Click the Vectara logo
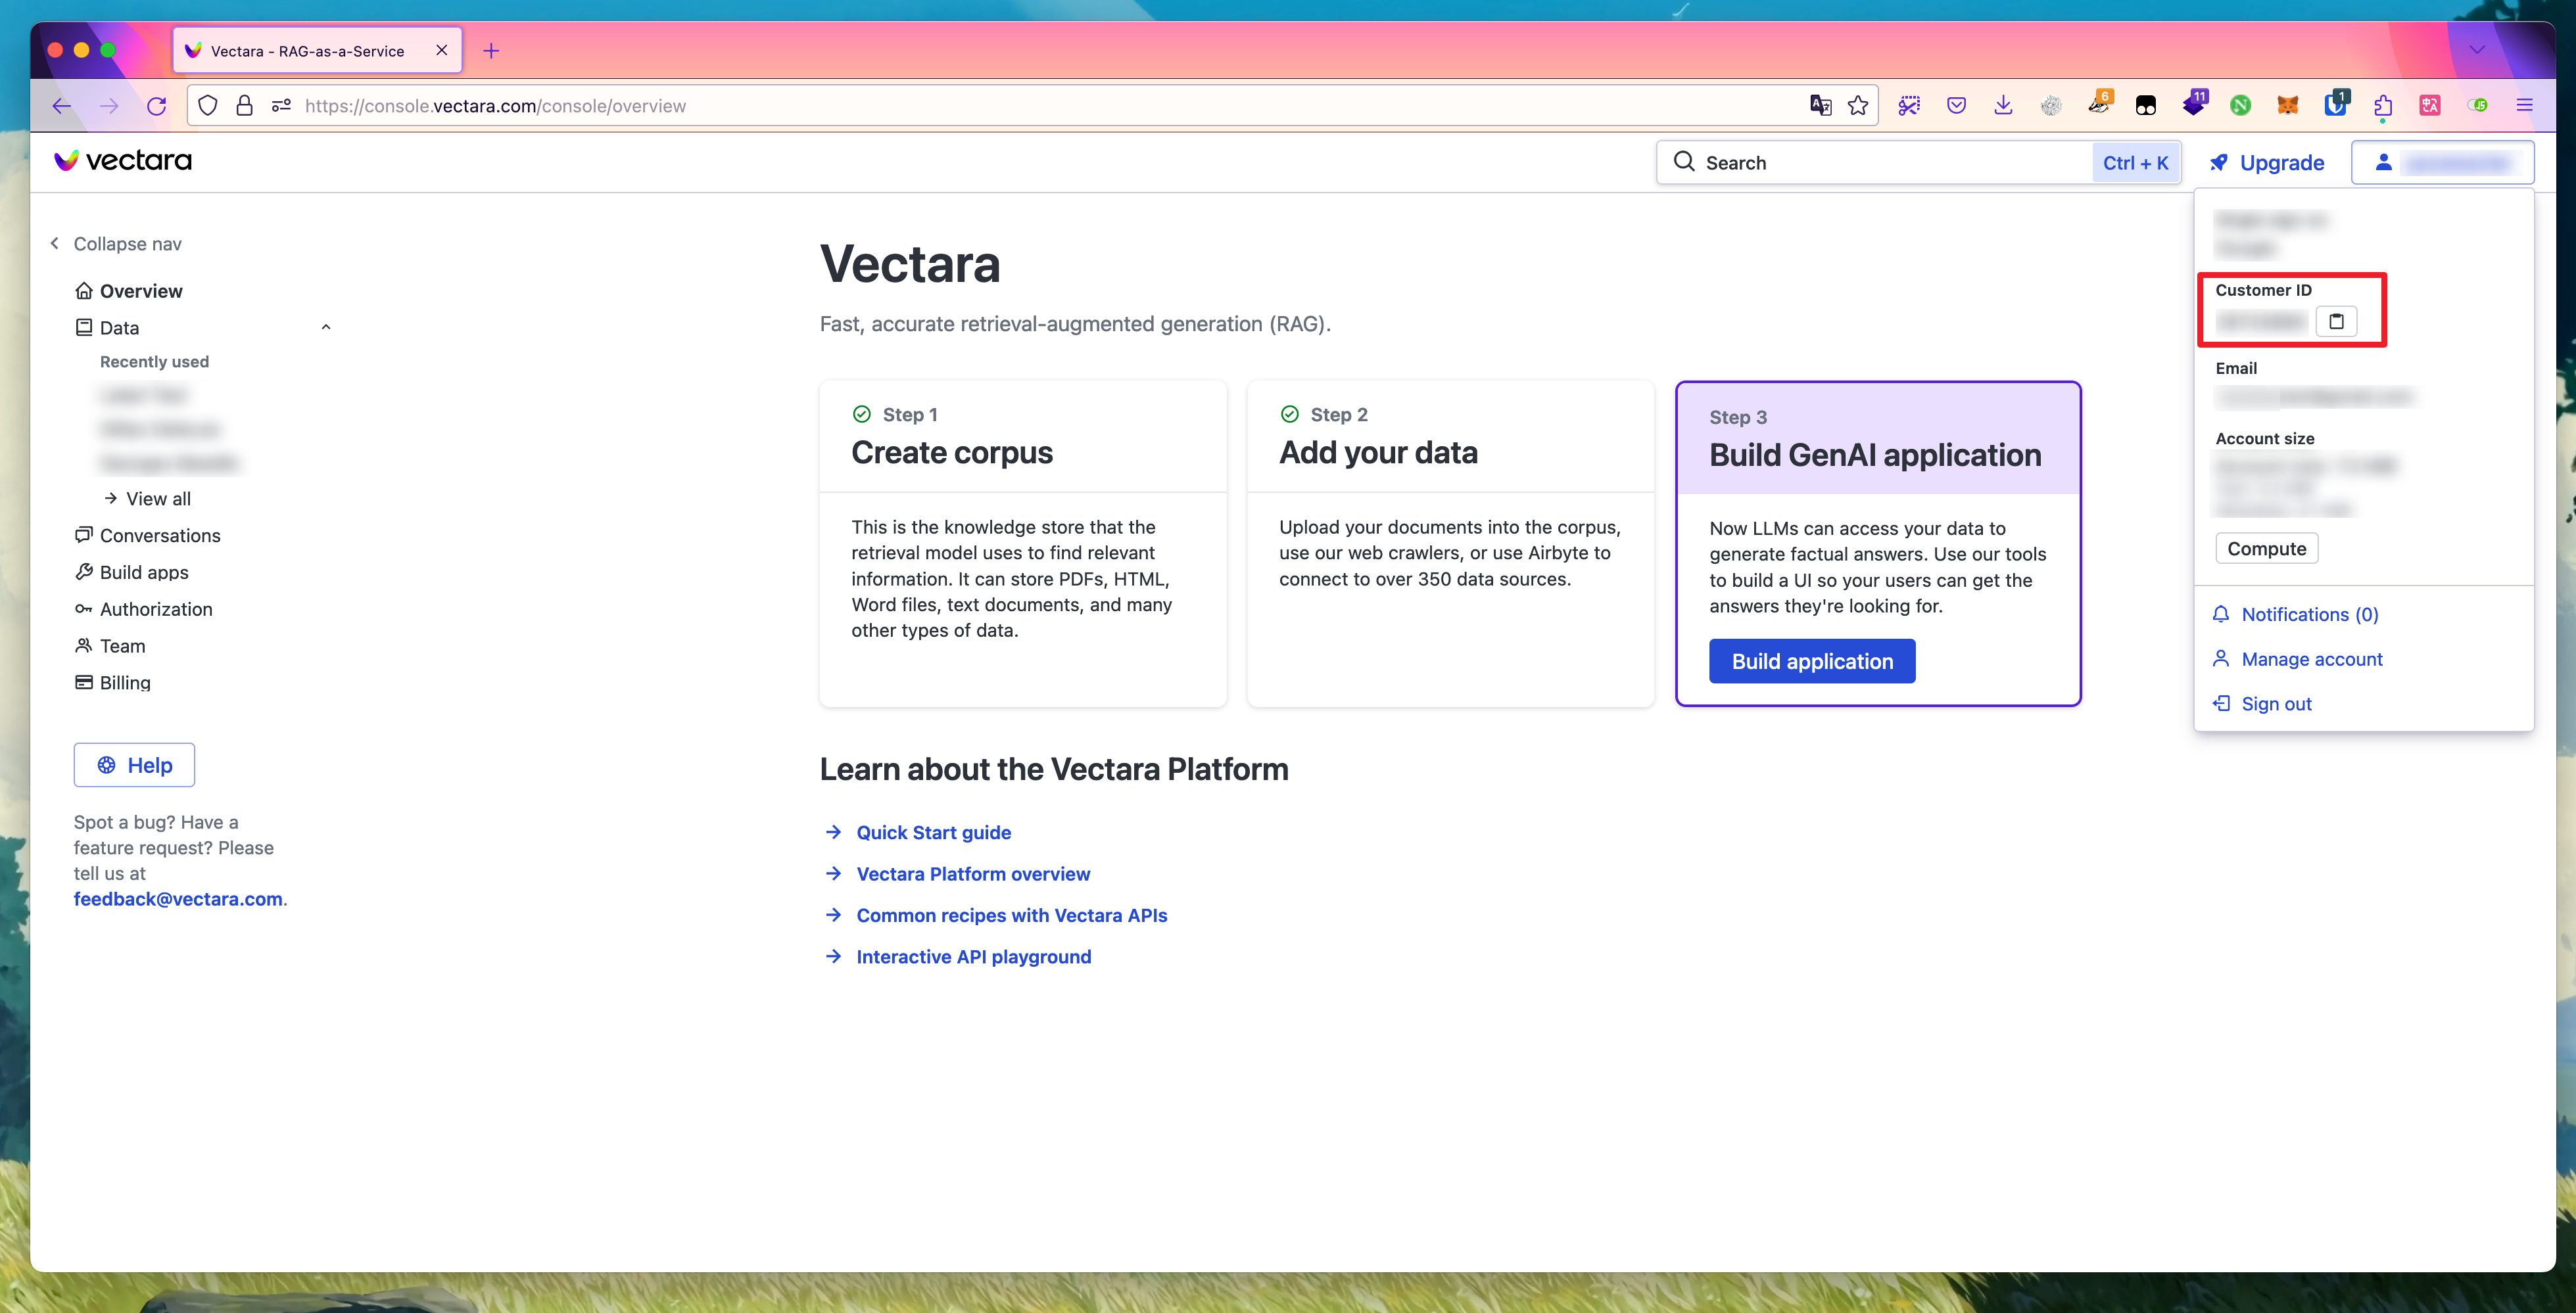 (x=123, y=161)
